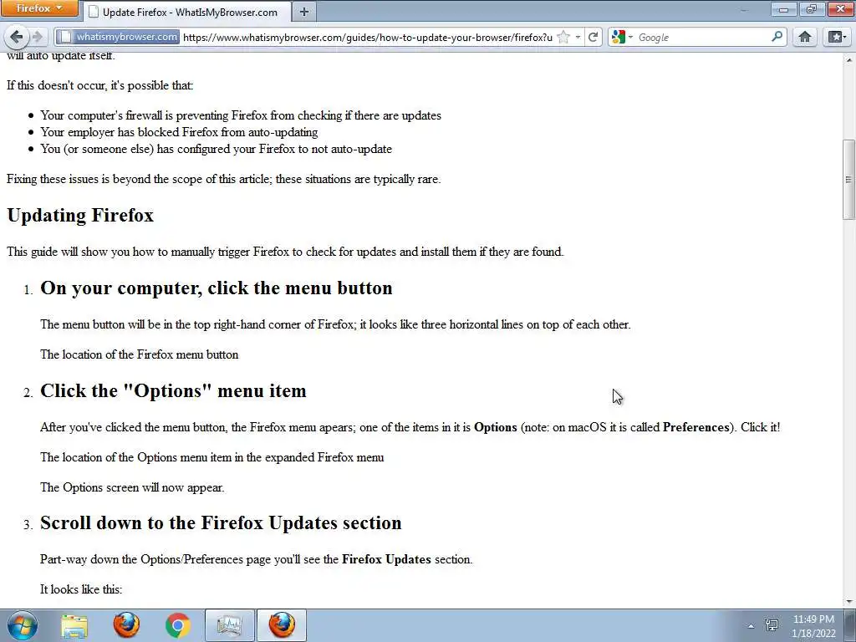Open Windows Explorer from the taskbar
The image size is (856, 642).
[74, 625]
